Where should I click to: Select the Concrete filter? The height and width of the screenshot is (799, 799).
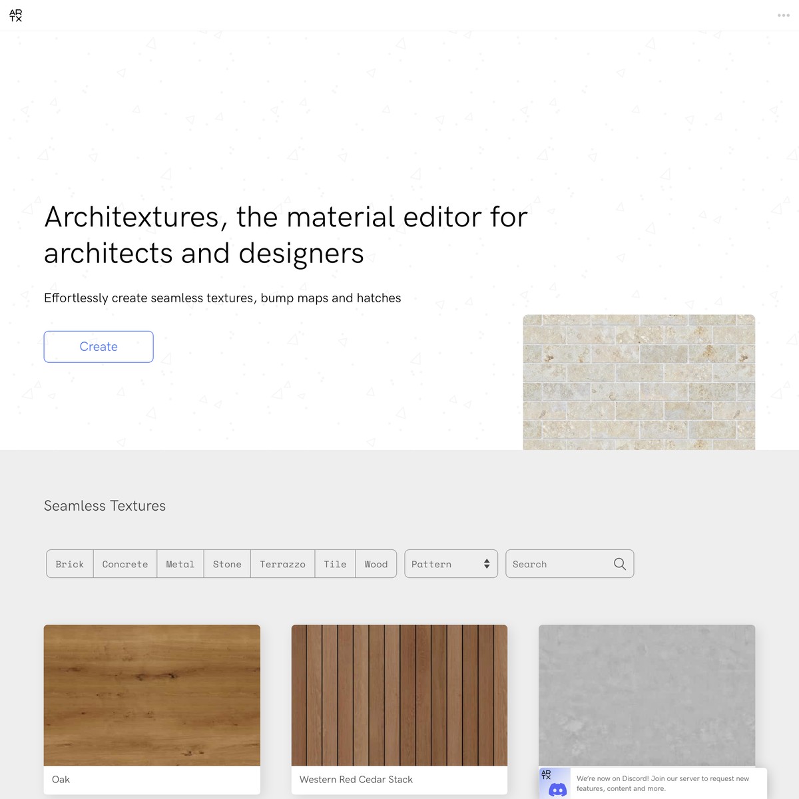tap(125, 563)
